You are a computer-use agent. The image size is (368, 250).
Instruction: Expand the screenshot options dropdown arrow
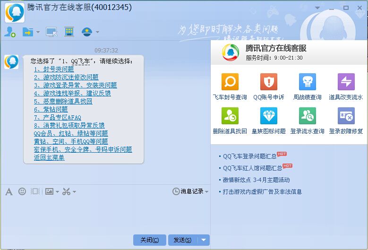(74, 192)
